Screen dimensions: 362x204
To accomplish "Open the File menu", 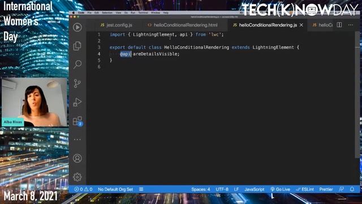I will click(x=89, y=12).
